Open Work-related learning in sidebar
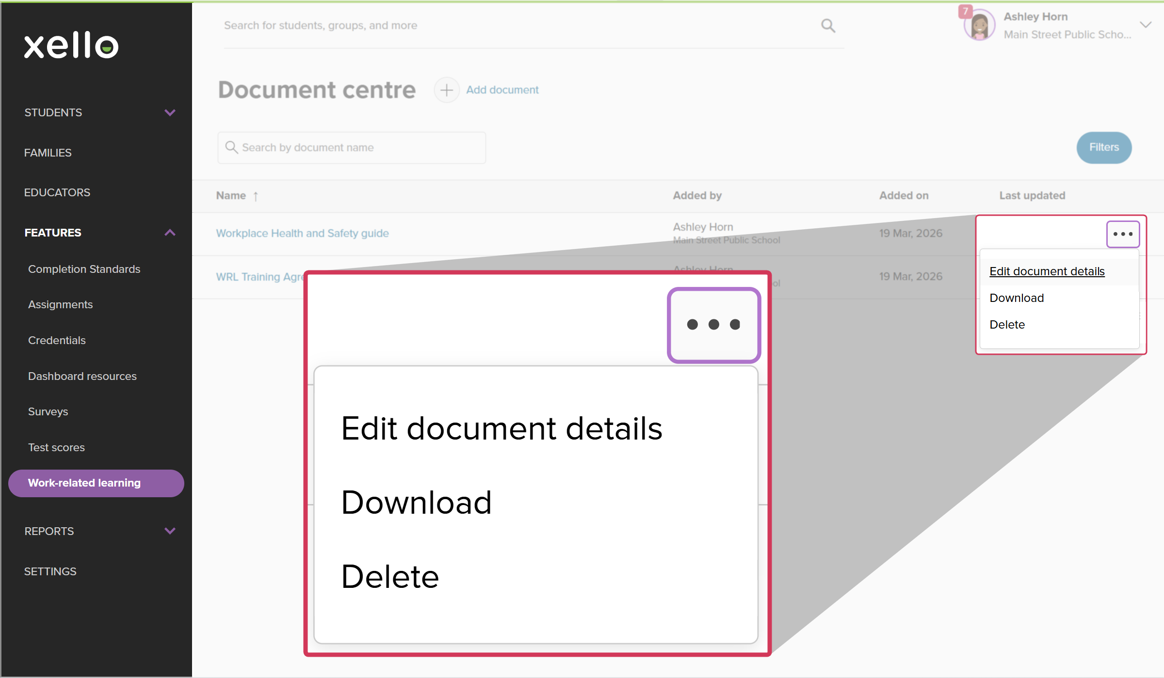The width and height of the screenshot is (1164, 678). [96, 483]
